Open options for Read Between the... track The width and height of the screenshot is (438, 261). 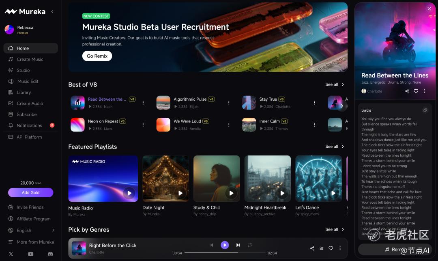coord(143,103)
